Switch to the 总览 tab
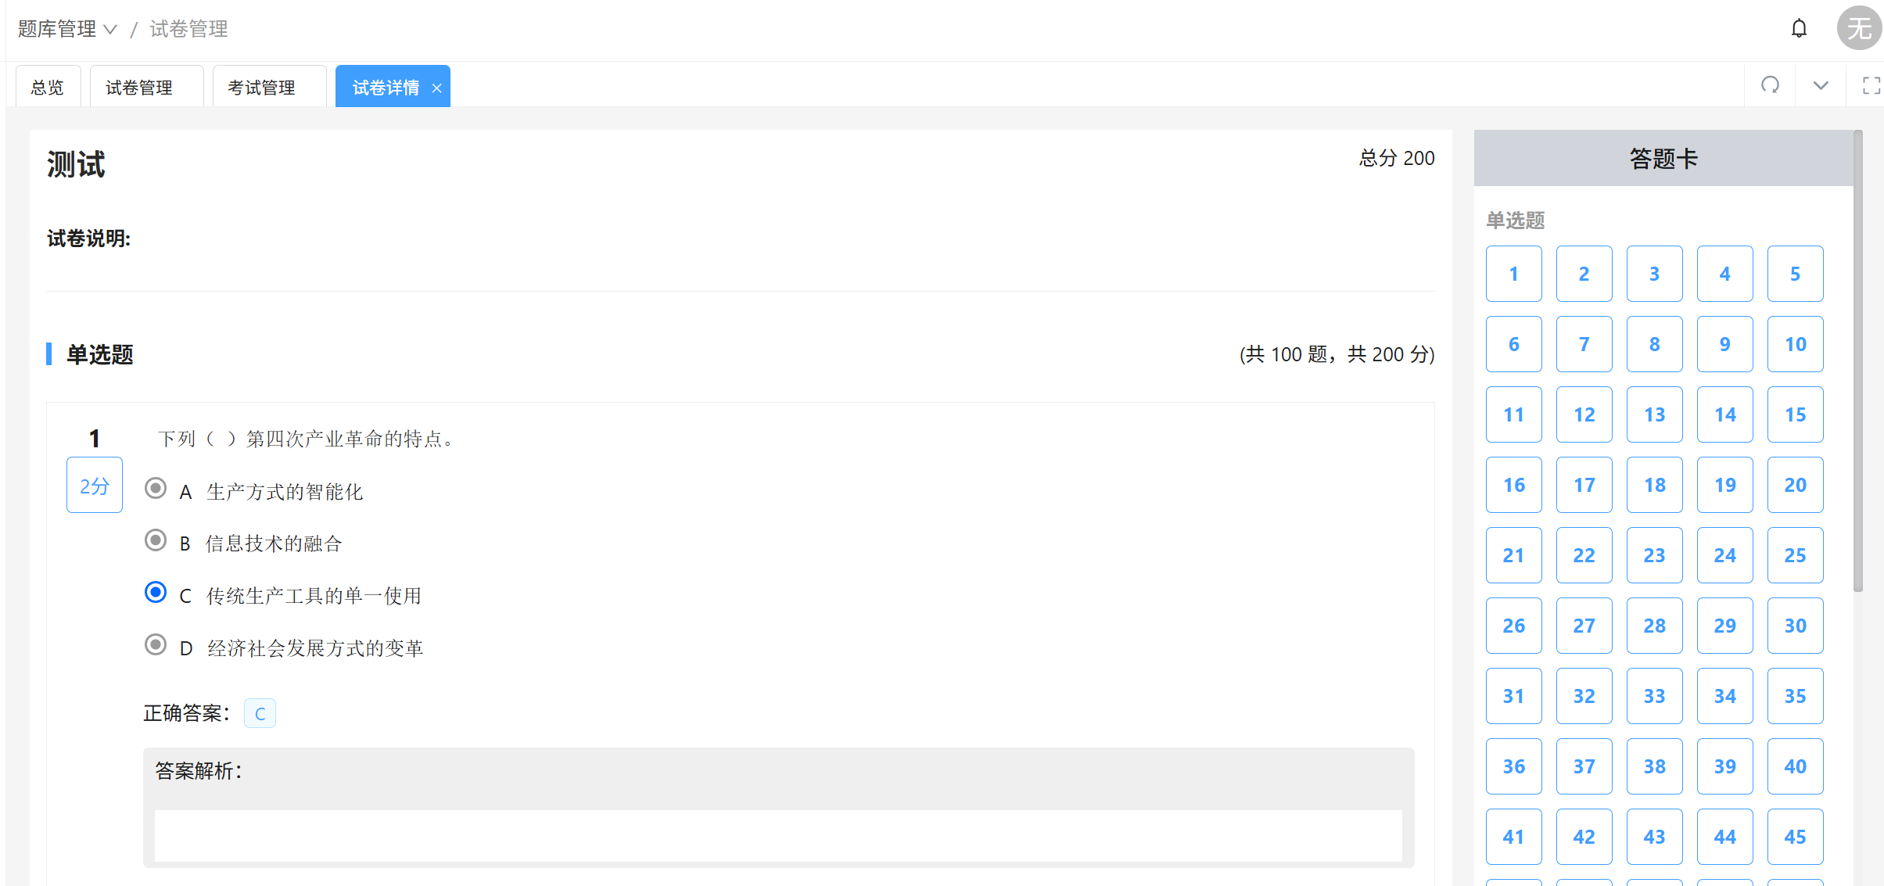The width and height of the screenshot is (1884, 886). (x=47, y=88)
